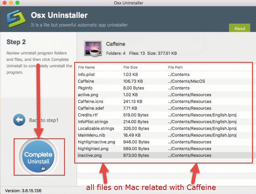
Task: Click the 519.00 Bytes size cell
Action: (136, 115)
